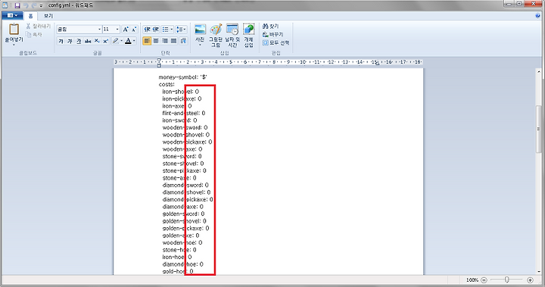Save the document via quick access icon
545x287 pixels.
tap(17, 5)
